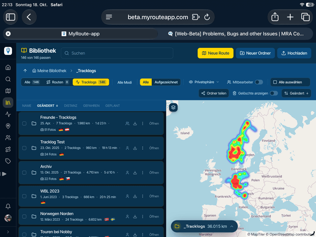Open the Geändert sort dropdown
The width and height of the screenshot is (316, 237).
[x=296, y=93]
